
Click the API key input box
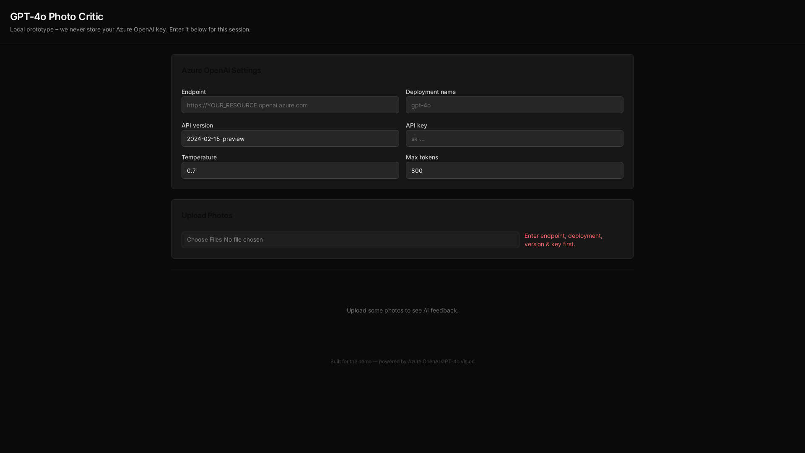(514, 138)
